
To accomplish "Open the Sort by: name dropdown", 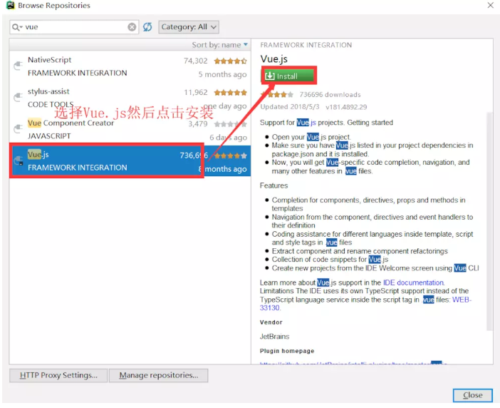I will (219, 45).
